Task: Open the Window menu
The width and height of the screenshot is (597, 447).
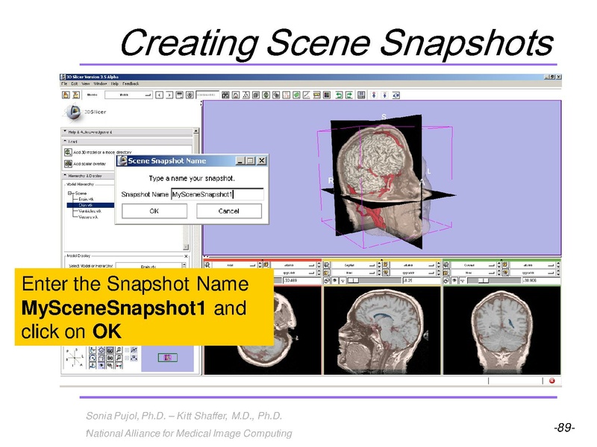Action: point(100,83)
